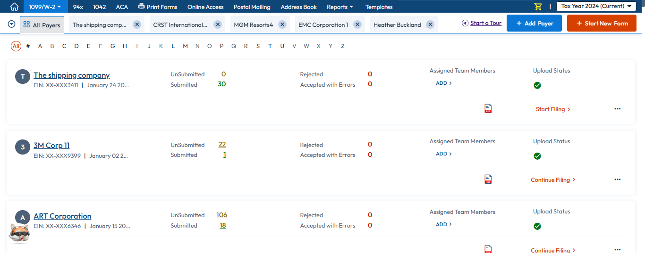Screen dimensions: 645x253
Task: Click Continue Filing for 3M Corp 11
Action: click(x=553, y=180)
